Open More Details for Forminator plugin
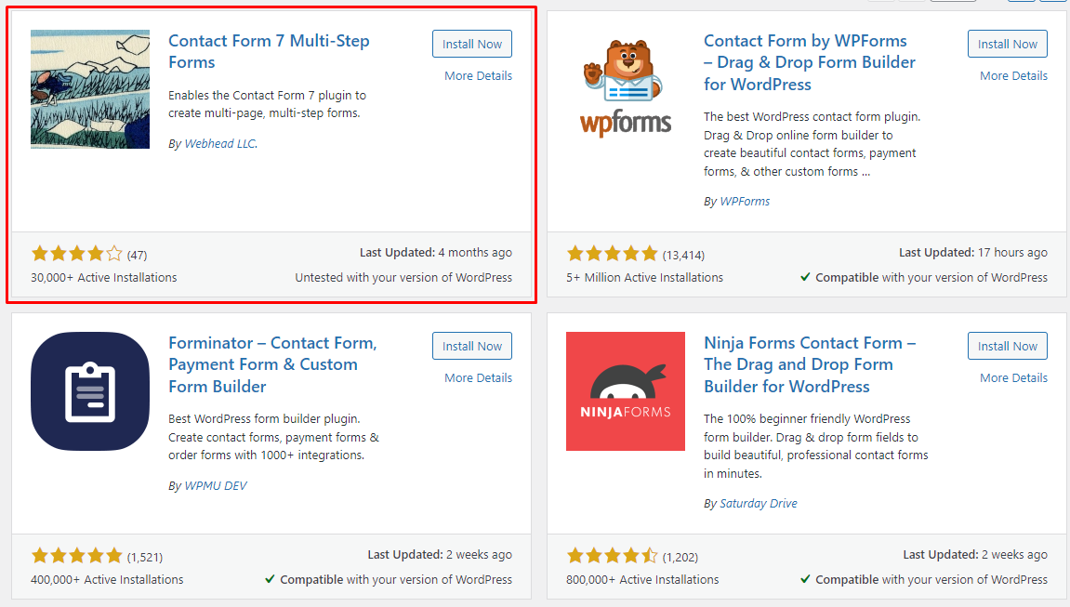 (479, 377)
